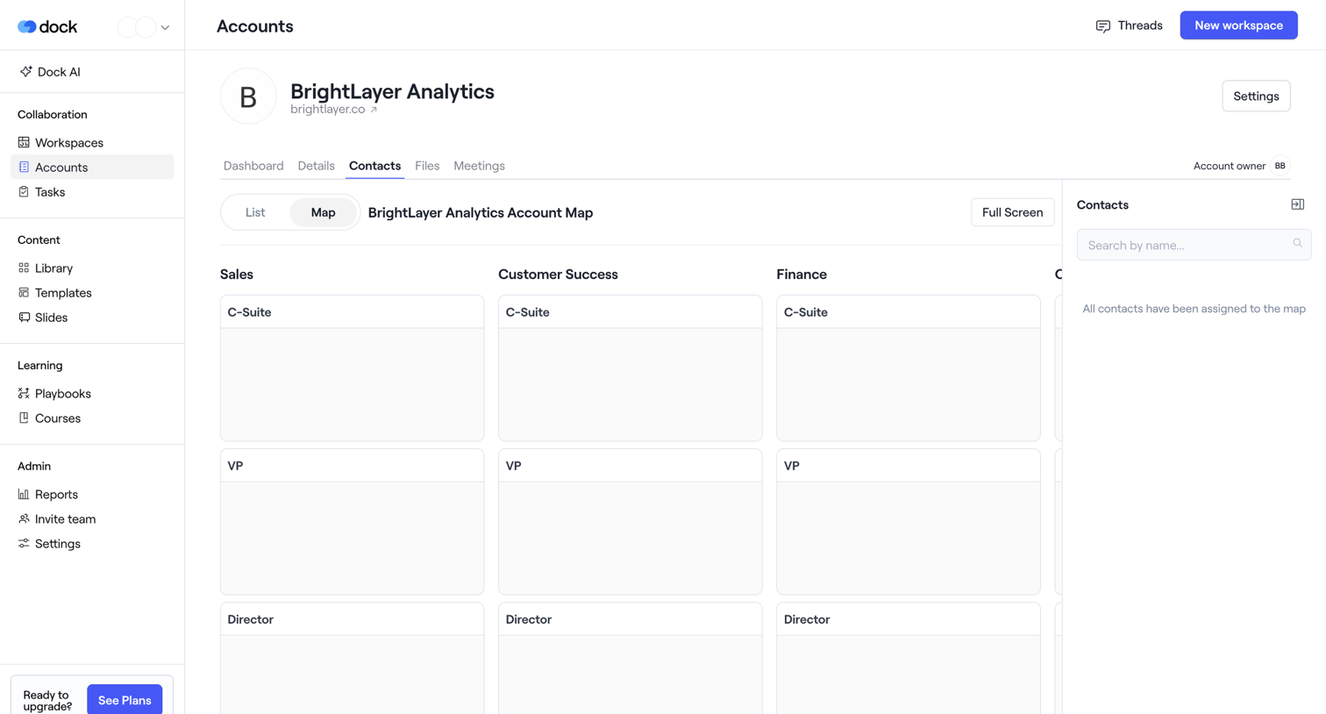Click the BrightLayer Analytics Account Map title
Screen dimensions: 1326x714
[x=481, y=212]
